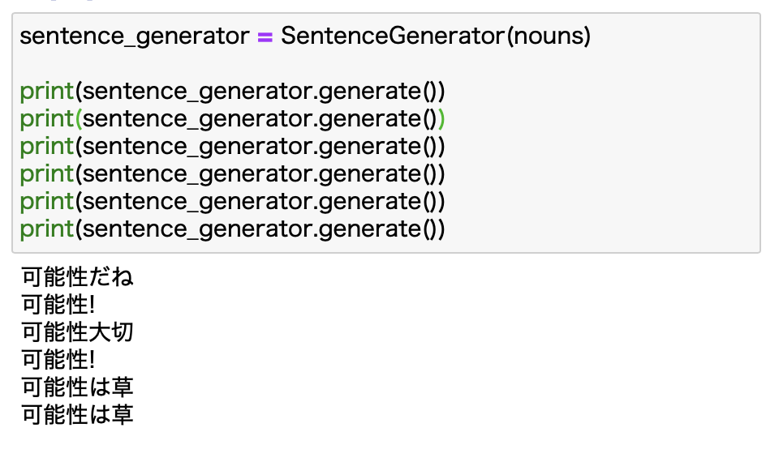Click the sentence_generator variable on the first line
Screen dimensions: 779x449
pos(135,36)
